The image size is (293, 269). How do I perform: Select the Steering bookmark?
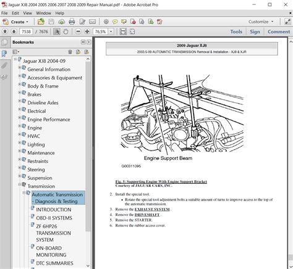(x=36, y=170)
